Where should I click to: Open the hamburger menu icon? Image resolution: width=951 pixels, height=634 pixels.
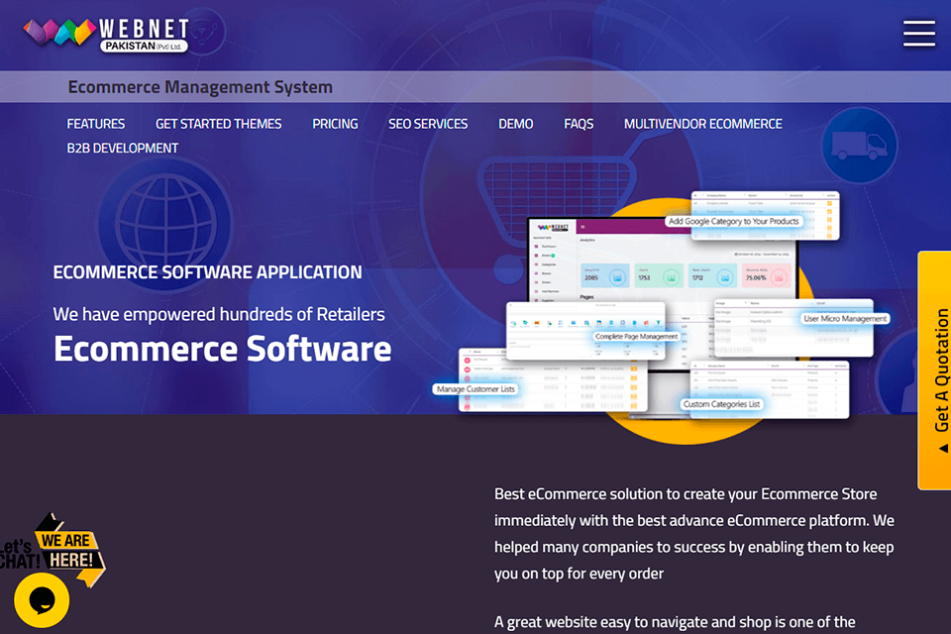point(919,33)
